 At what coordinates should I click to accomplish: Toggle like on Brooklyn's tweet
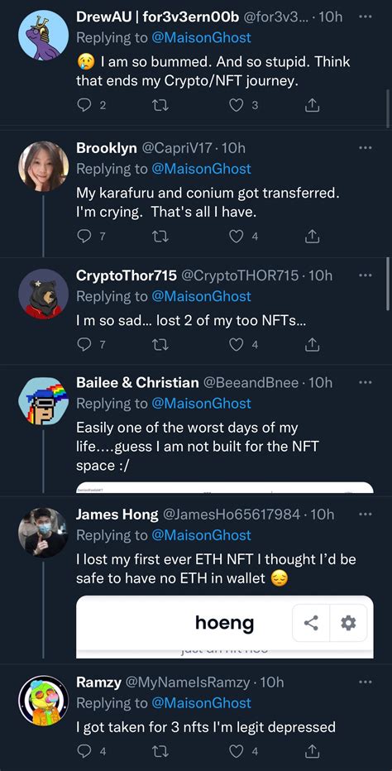click(237, 237)
